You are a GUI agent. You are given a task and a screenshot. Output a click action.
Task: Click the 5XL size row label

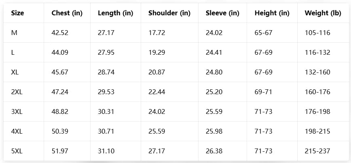pos(17,151)
